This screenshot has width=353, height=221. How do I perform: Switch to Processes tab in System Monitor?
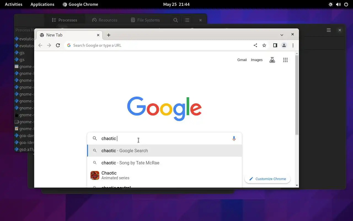point(65,20)
